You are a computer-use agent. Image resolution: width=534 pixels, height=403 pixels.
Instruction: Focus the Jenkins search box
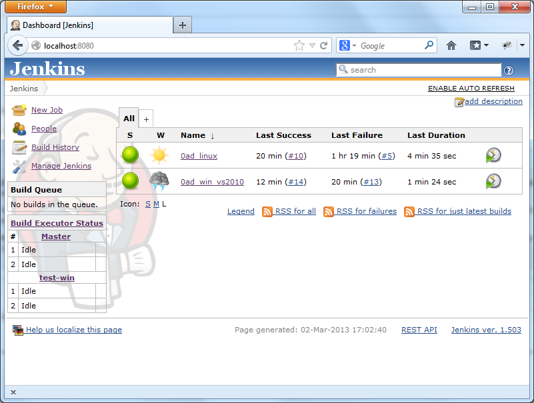tap(419, 70)
